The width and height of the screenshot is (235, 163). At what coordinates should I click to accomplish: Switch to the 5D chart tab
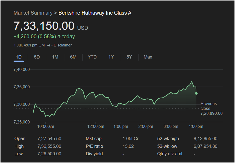37,57
